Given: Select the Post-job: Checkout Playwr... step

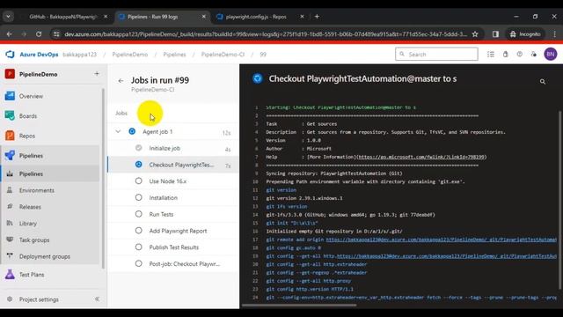Looking at the screenshot, I should [173, 264].
